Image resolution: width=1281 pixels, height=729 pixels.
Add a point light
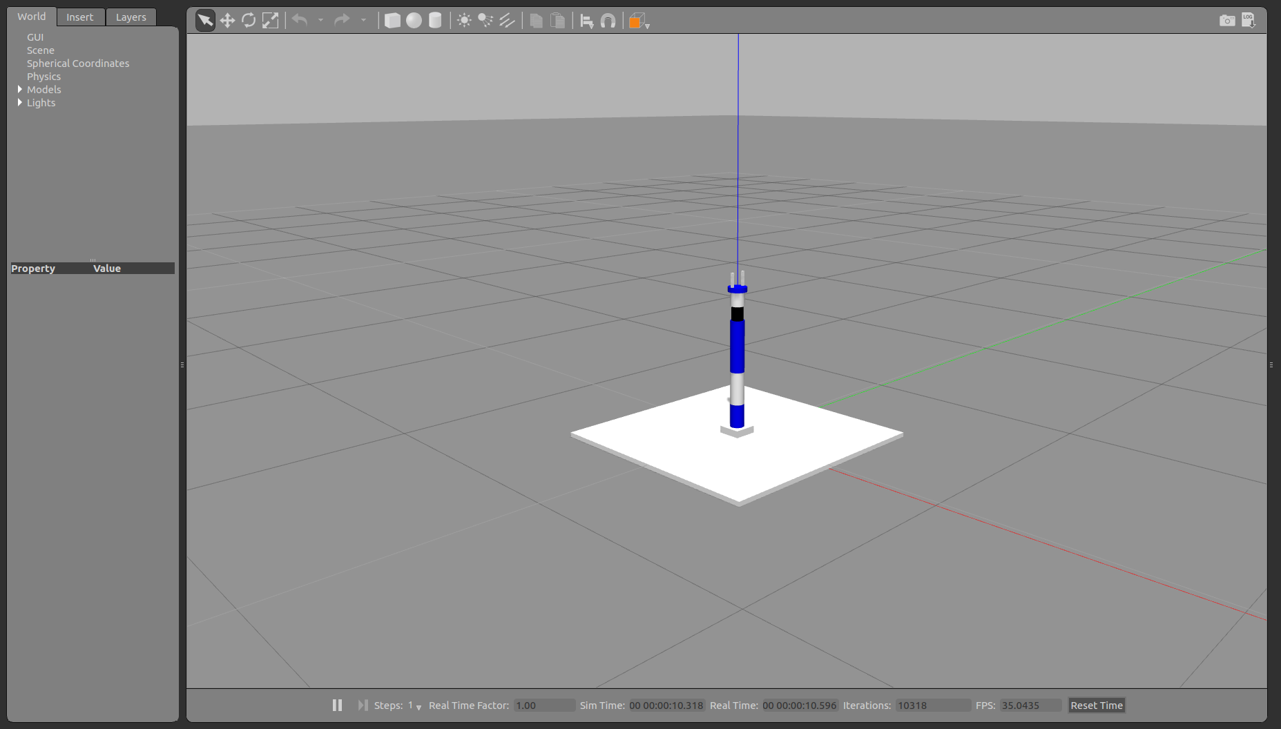tap(464, 21)
